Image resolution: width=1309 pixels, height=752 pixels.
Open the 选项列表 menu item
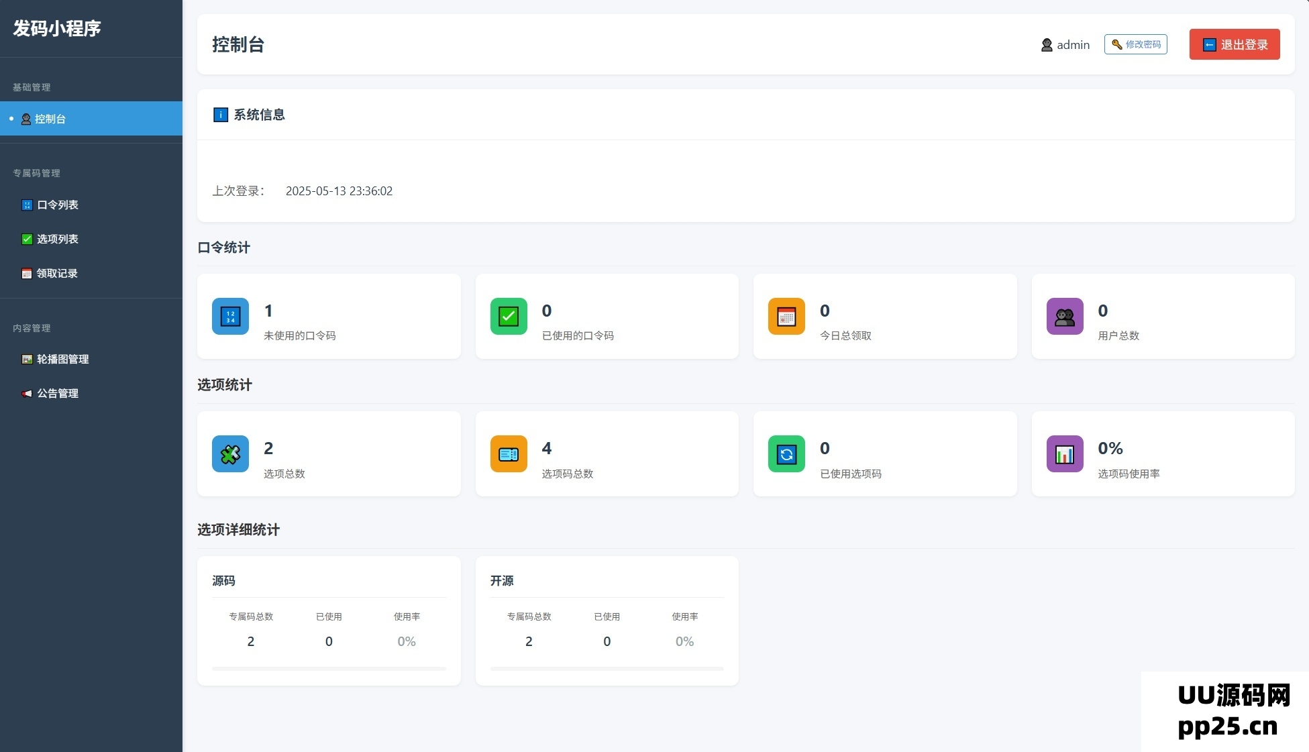tap(58, 239)
